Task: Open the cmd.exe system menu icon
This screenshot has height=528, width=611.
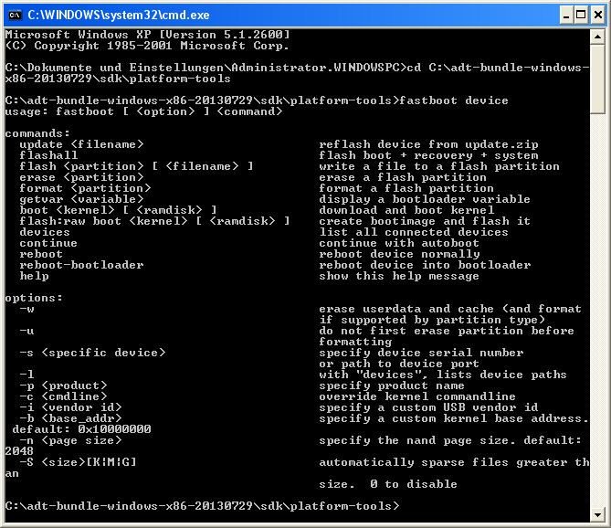Action: tap(15, 16)
